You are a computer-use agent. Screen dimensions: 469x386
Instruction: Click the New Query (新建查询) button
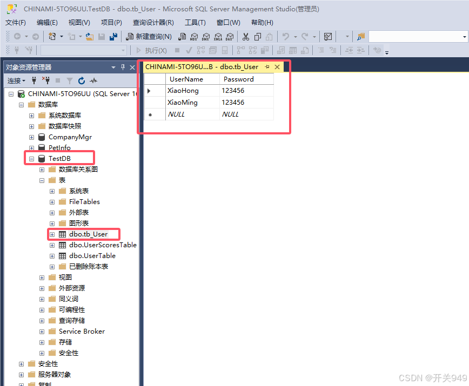pos(149,37)
